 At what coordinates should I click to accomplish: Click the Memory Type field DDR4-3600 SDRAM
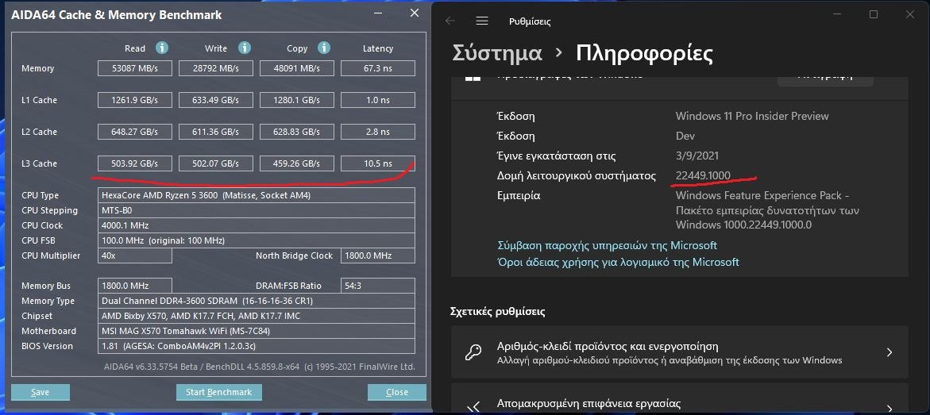point(257,302)
